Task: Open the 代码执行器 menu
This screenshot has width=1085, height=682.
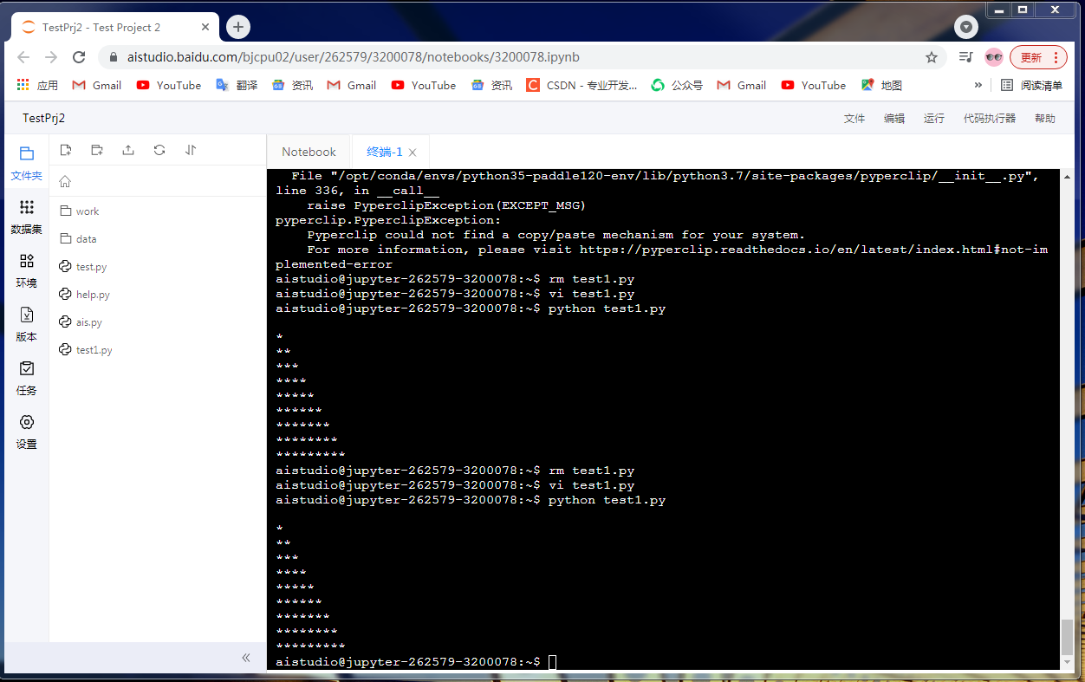Action: 990,119
